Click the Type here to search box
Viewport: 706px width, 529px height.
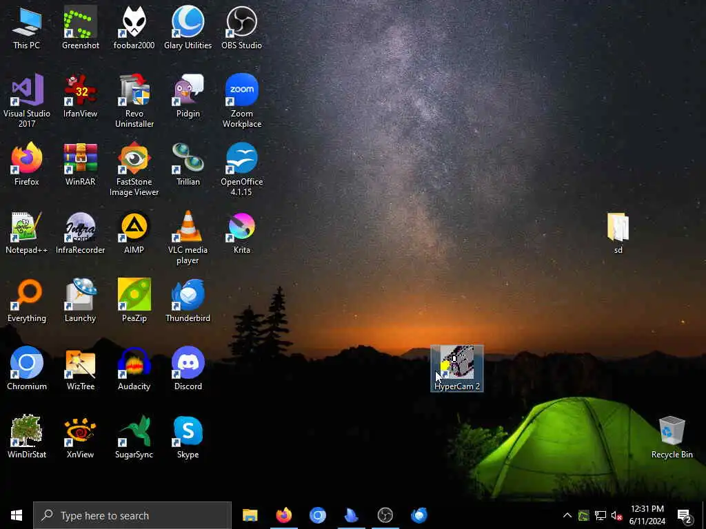[132, 515]
